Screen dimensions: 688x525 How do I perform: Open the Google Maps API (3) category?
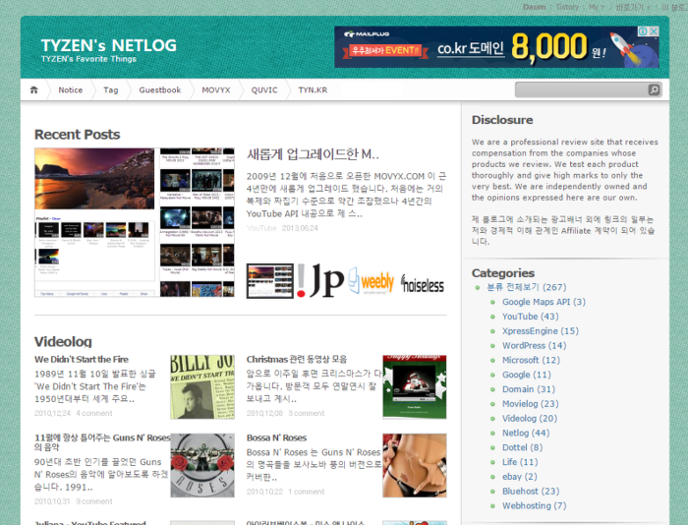click(x=544, y=302)
